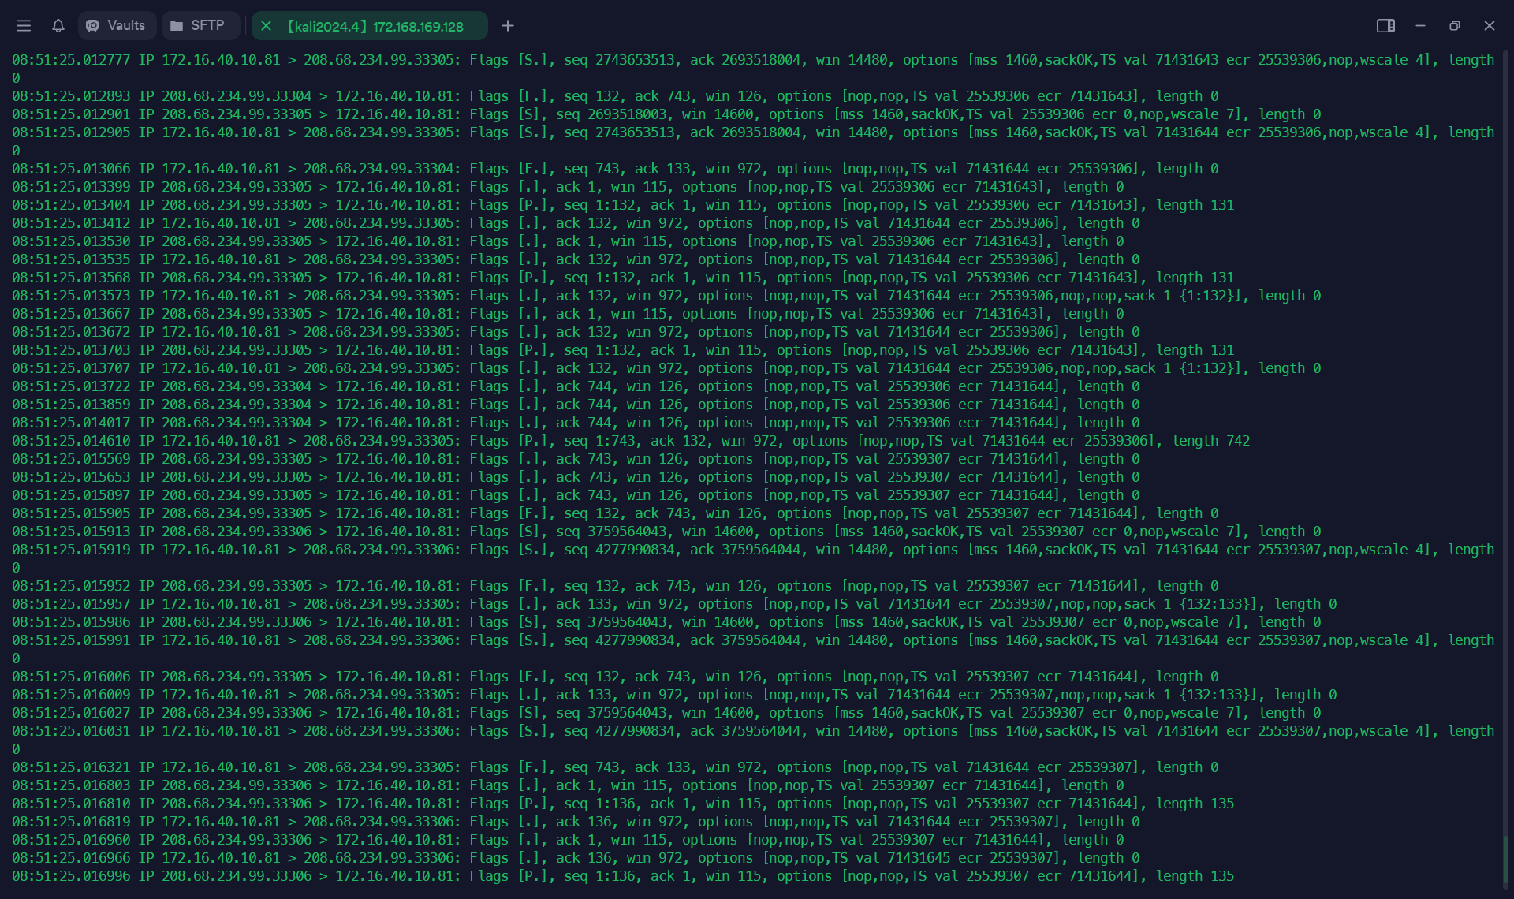Click timestamp 08:51:25.016996 on last line

[71, 876]
